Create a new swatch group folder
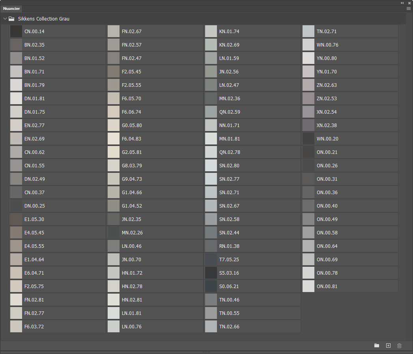 pyautogui.click(x=377, y=345)
